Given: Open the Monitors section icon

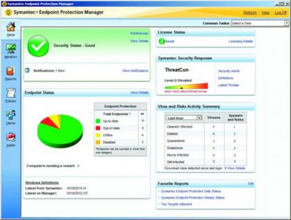Looking at the screenshot, I should click(11, 49).
